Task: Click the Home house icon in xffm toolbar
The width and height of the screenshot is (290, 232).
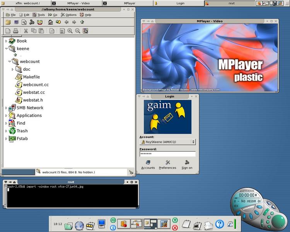Action: click(x=50, y=22)
